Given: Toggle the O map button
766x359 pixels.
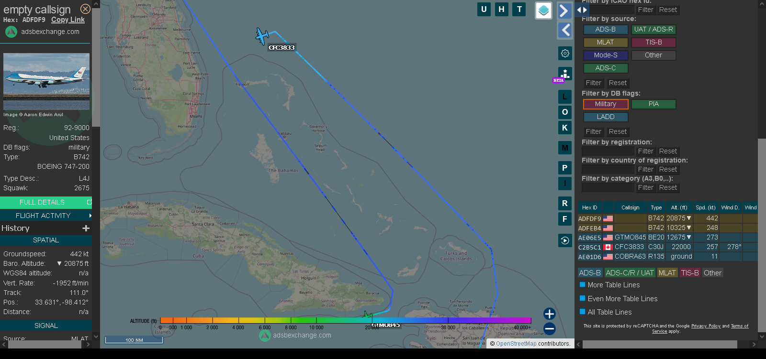Looking at the screenshot, I should tap(565, 112).
